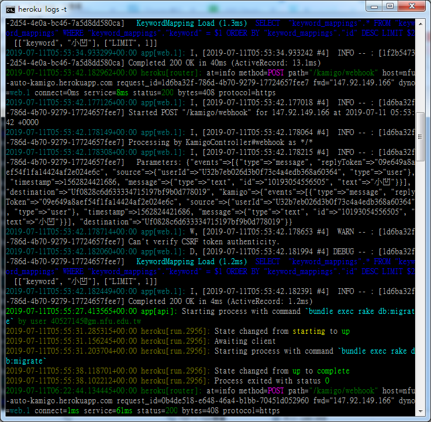Click "Can't verify CSRF token authenticity." warning
431x422 pixels.
204,242
